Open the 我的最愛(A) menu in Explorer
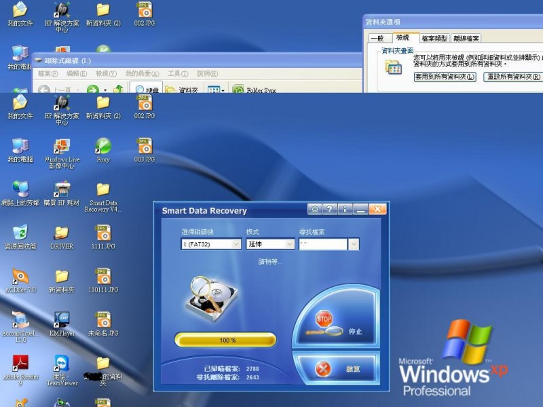 click(143, 73)
